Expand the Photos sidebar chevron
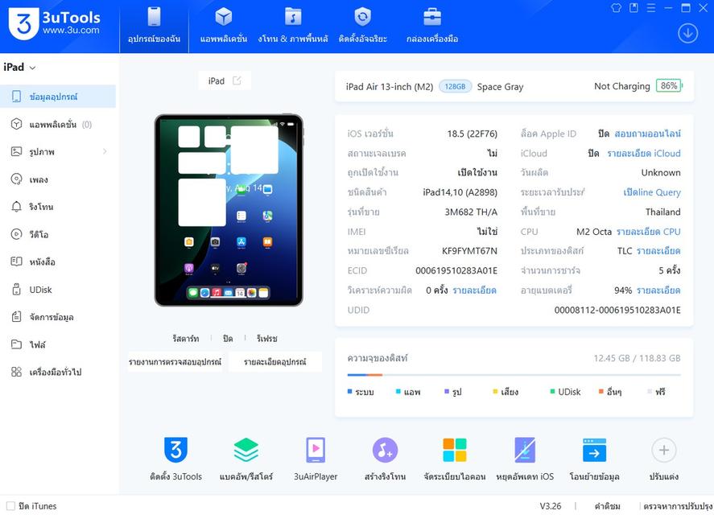714x515 pixels. (105, 151)
